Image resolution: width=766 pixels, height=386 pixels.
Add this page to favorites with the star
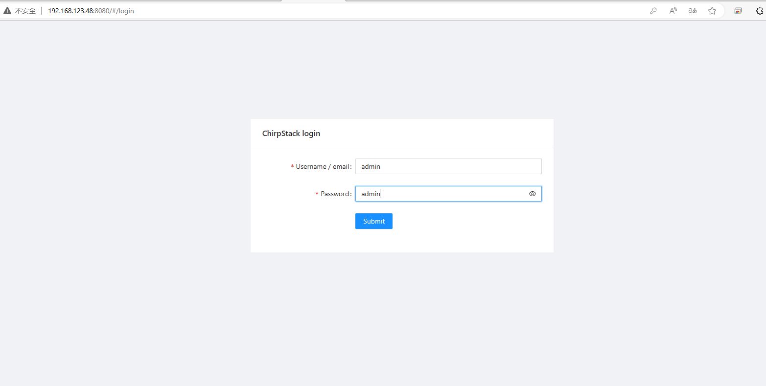pyautogui.click(x=712, y=11)
